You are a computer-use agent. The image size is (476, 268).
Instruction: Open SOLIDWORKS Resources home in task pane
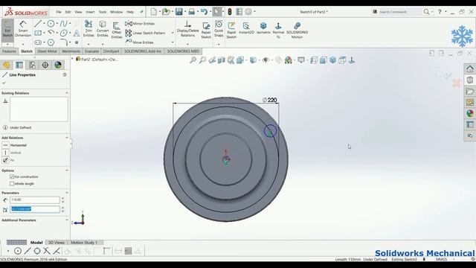point(470,69)
